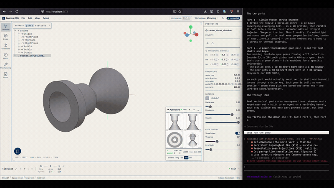Switch to the parts tab
Image resolution: width=334 pixels, height=188 pixels.
coord(29,25)
